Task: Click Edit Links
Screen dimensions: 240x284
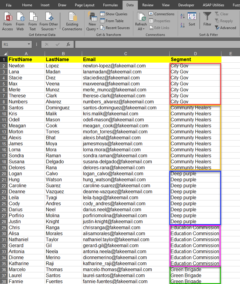Action: 159,28
